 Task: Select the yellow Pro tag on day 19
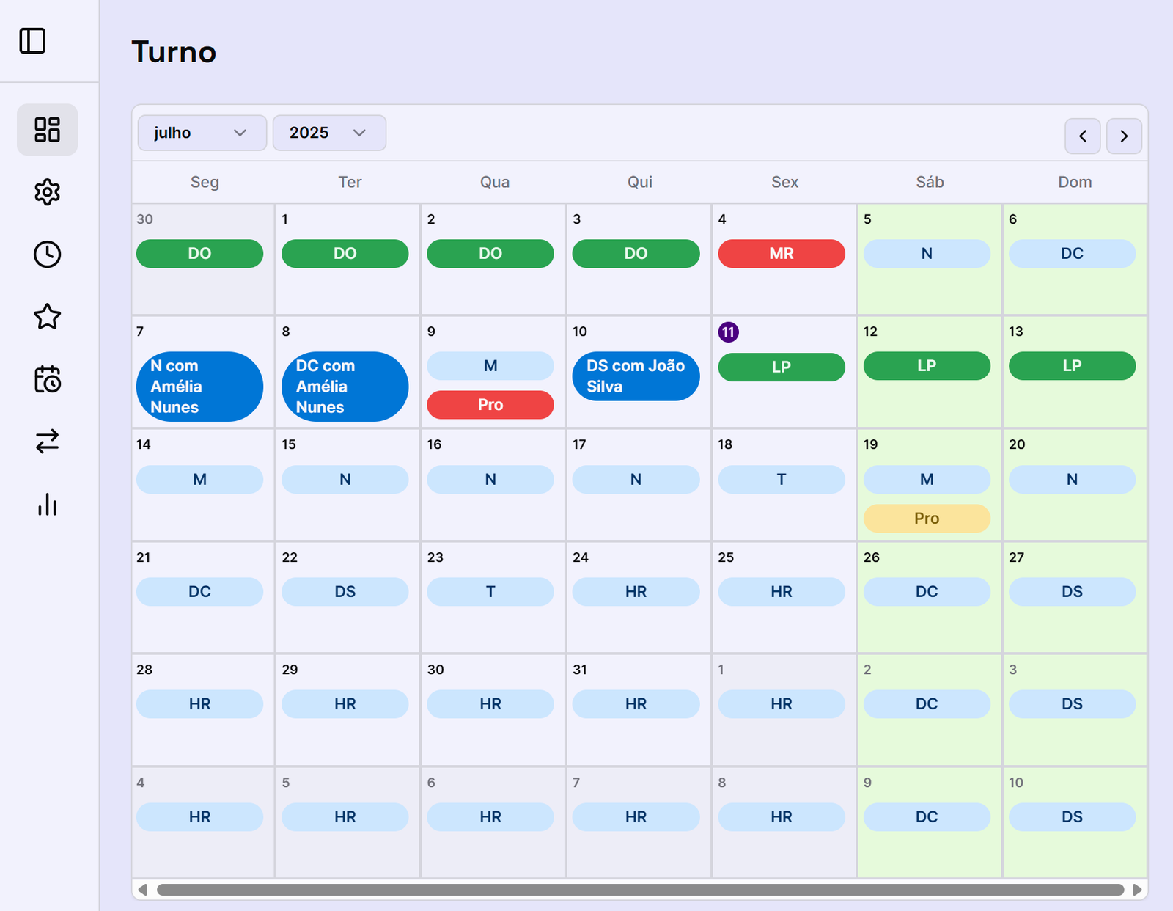tap(926, 519)
